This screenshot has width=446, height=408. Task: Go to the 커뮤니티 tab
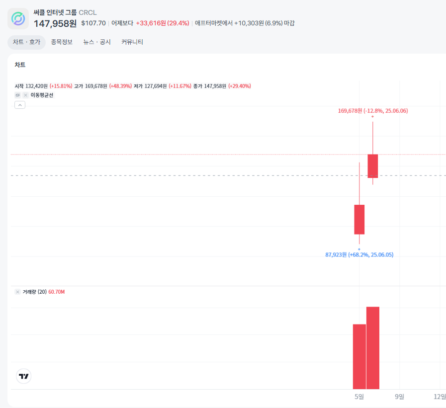point(132,42)
